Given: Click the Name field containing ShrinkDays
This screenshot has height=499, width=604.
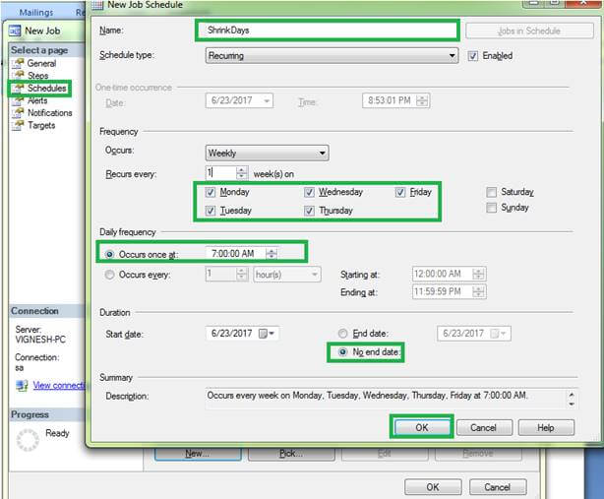Looking at the screenshot, I should tap(328, 31).
